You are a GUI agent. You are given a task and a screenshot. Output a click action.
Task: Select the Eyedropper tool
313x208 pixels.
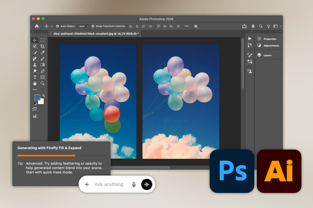point(43,52)
